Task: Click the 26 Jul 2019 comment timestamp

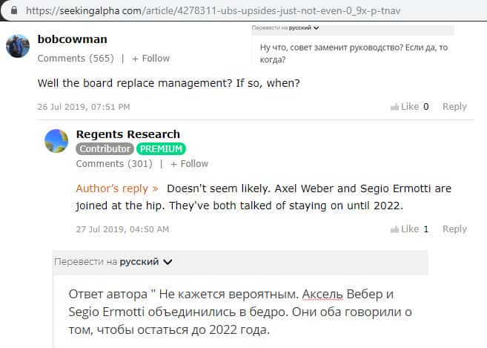Action: (84, 107)
